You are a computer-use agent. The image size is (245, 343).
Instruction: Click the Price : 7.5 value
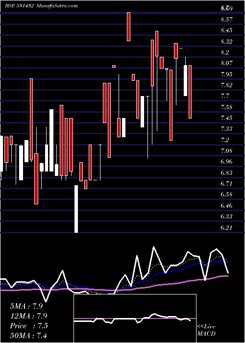click(28, 326)
